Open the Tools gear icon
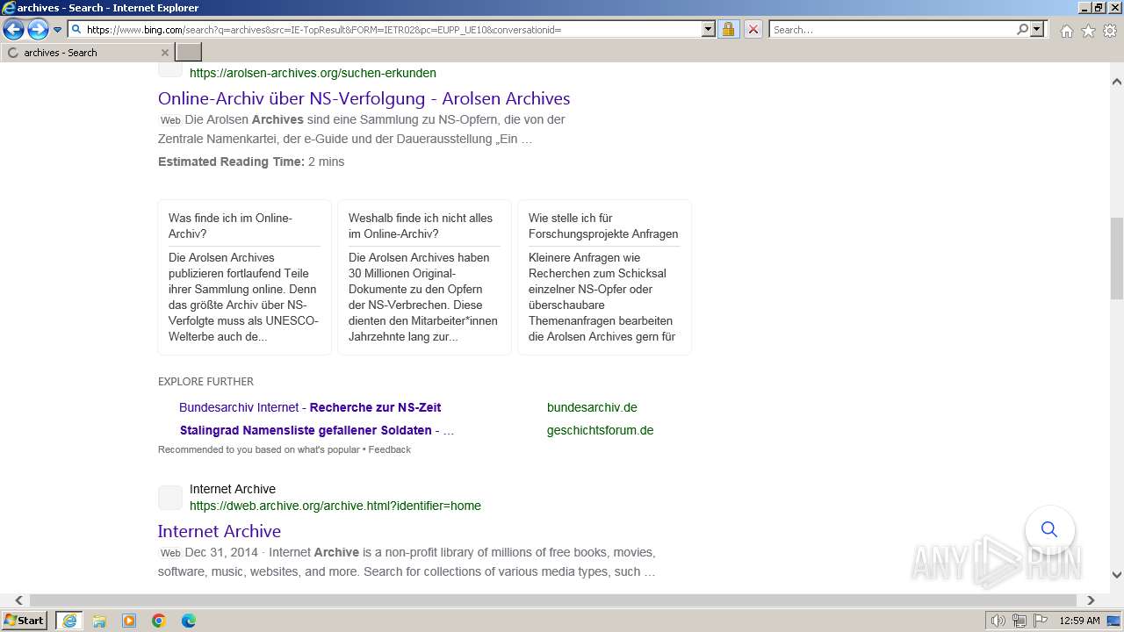 [x=1110, y=31]
